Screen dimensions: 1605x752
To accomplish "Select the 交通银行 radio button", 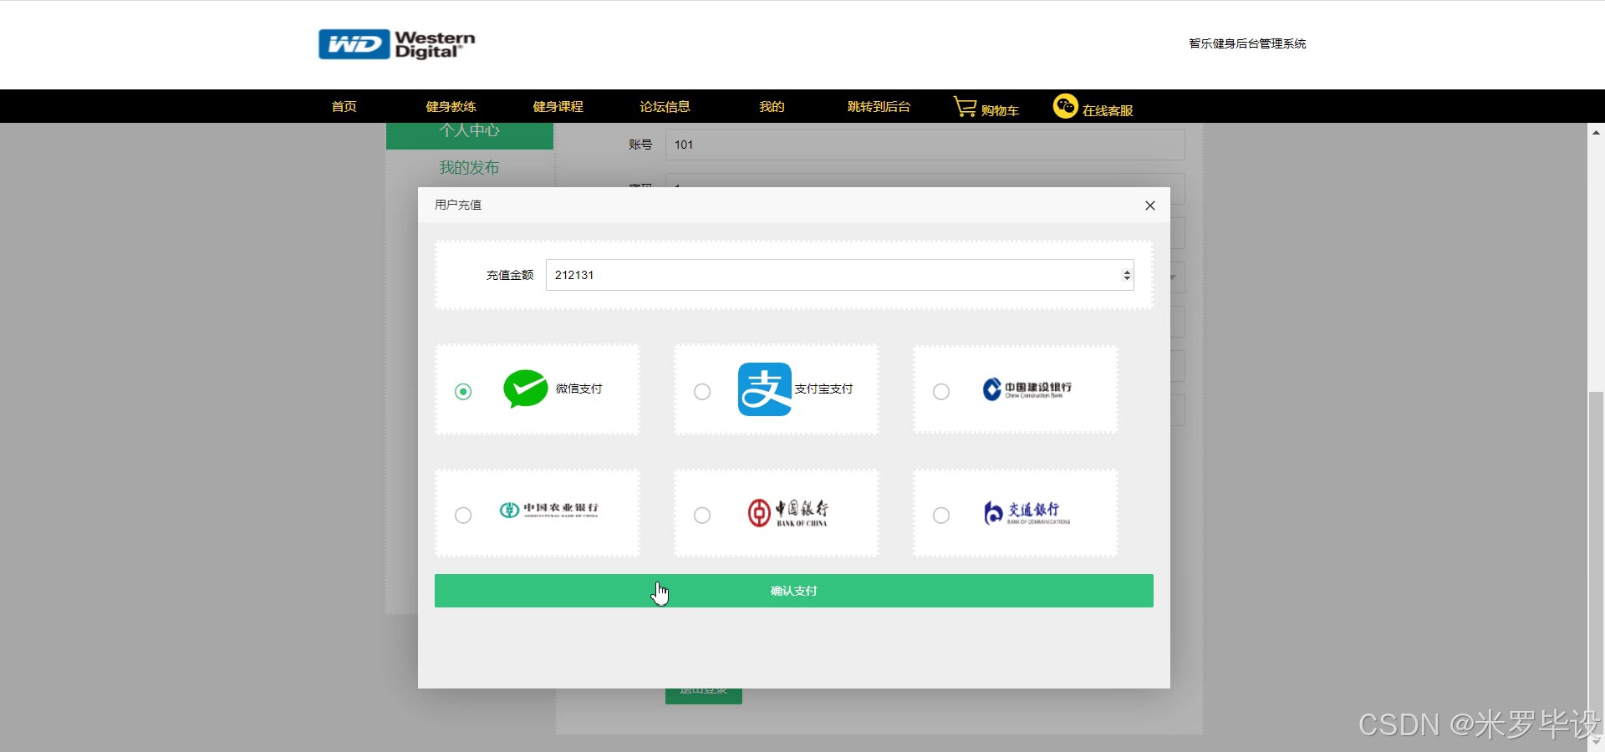I will (941, 515).
